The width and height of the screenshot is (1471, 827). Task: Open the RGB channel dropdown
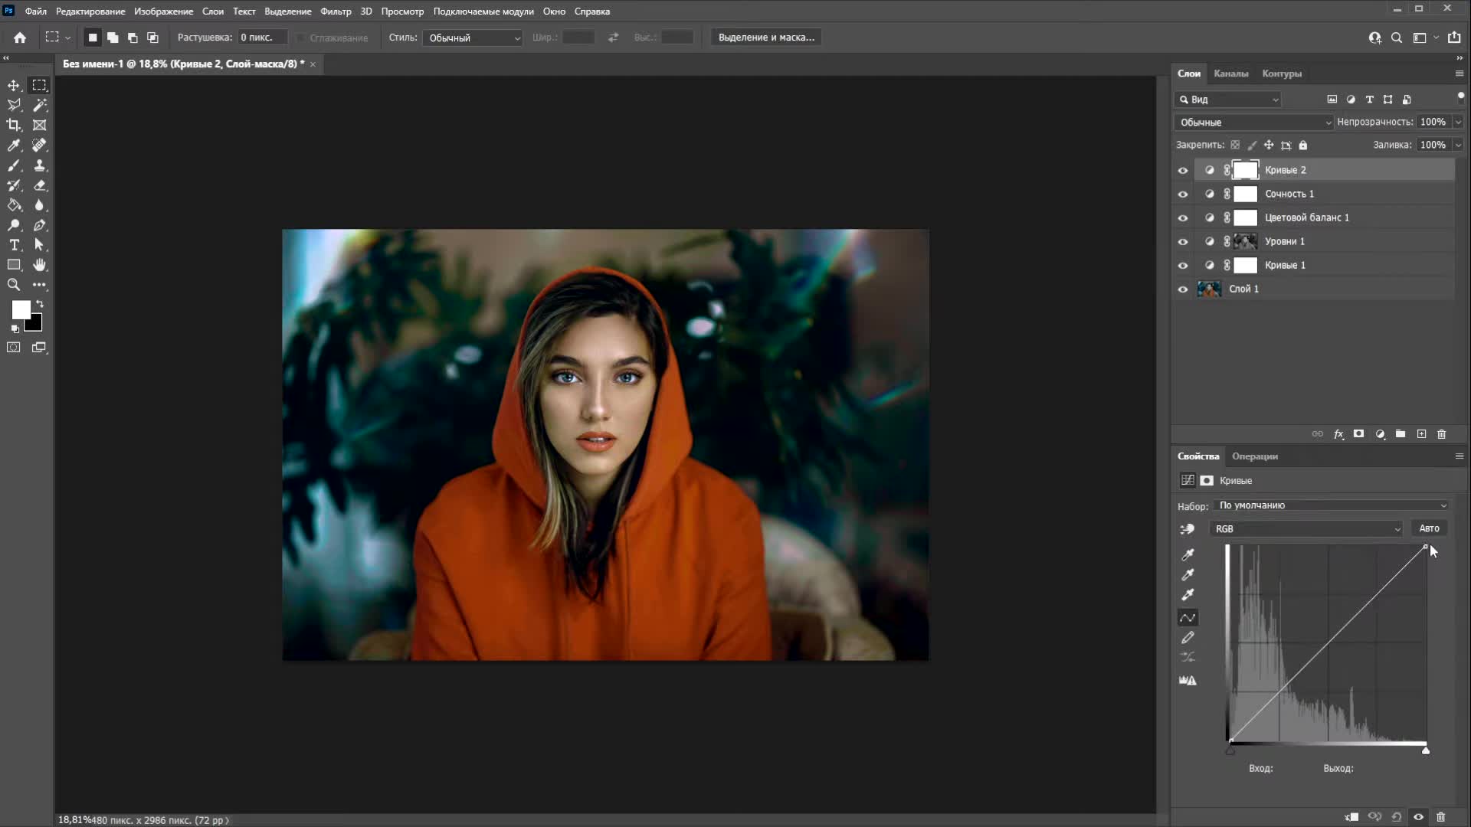coord(1306,529)
